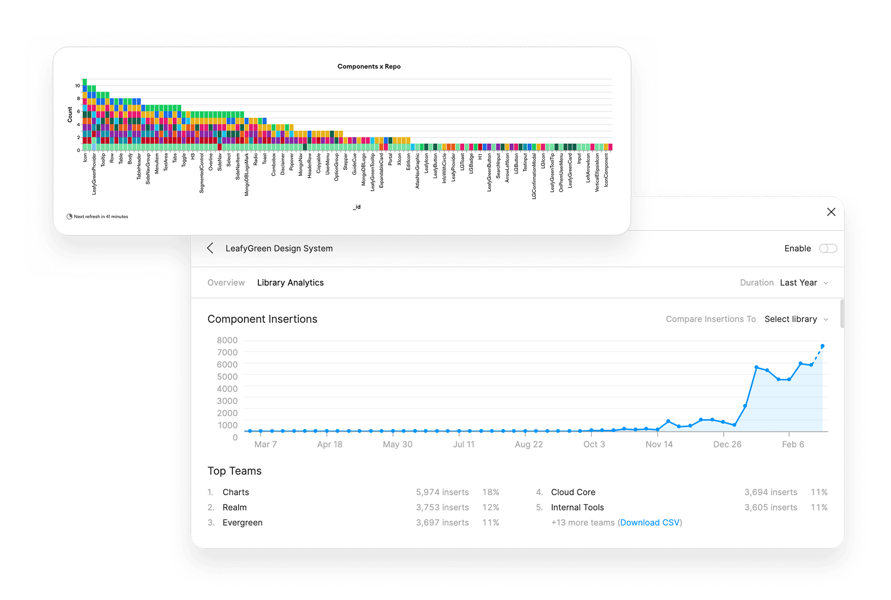Click the chevron next to Last Year

point(826,283)
